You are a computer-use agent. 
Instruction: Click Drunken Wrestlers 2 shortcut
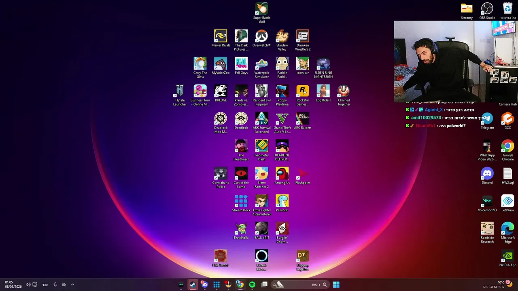tap(303, 40)
